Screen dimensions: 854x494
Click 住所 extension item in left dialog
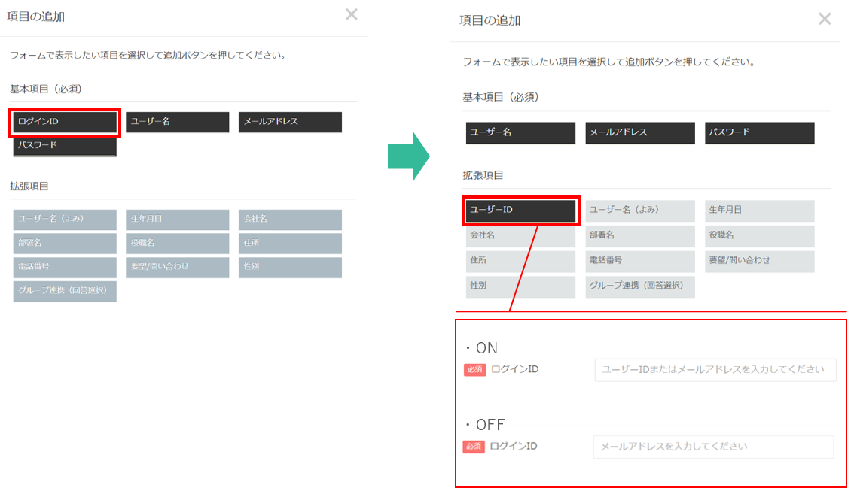290,244
